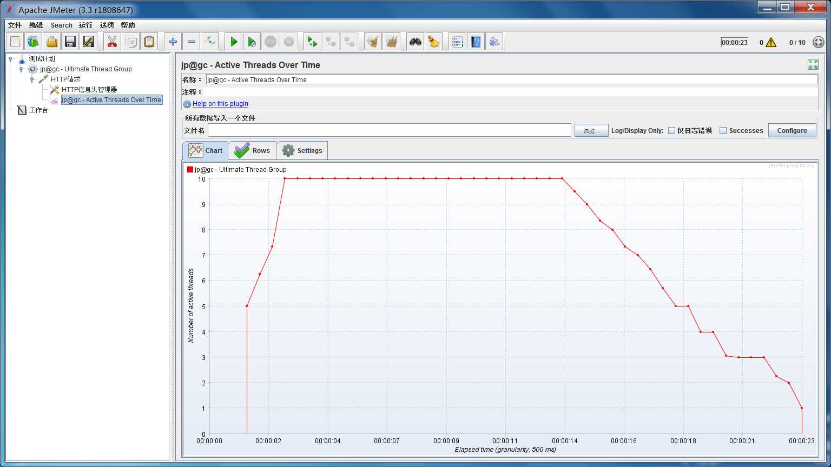831x467 pixels.
Task: Open the Help on this plugin link
Action: (x=220, y=104)
